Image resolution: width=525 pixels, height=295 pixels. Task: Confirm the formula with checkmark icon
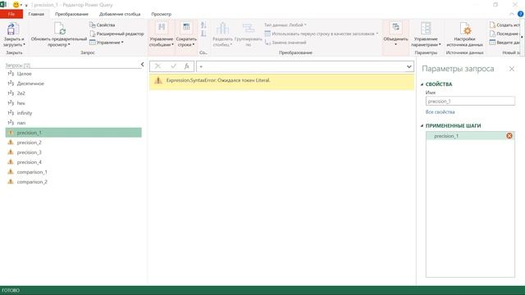pyautogui.click(x=173, y=66)
